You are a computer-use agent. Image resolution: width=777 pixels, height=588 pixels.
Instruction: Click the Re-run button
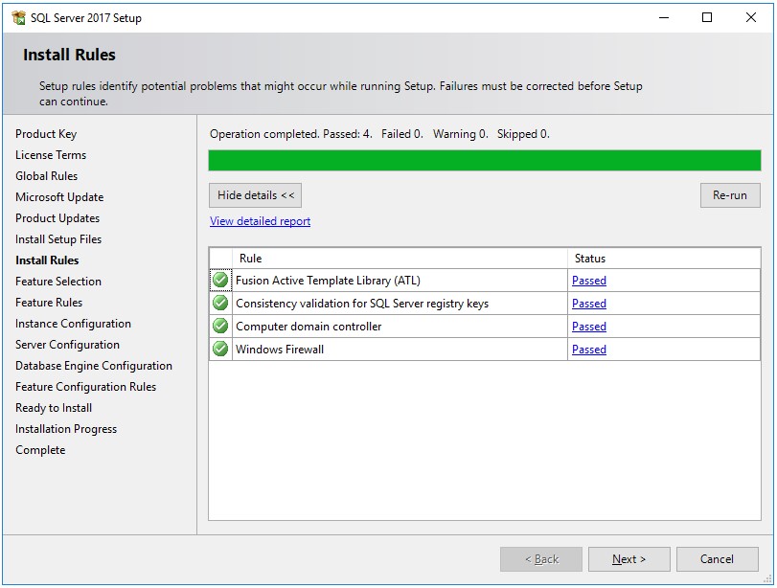point(730,194)
